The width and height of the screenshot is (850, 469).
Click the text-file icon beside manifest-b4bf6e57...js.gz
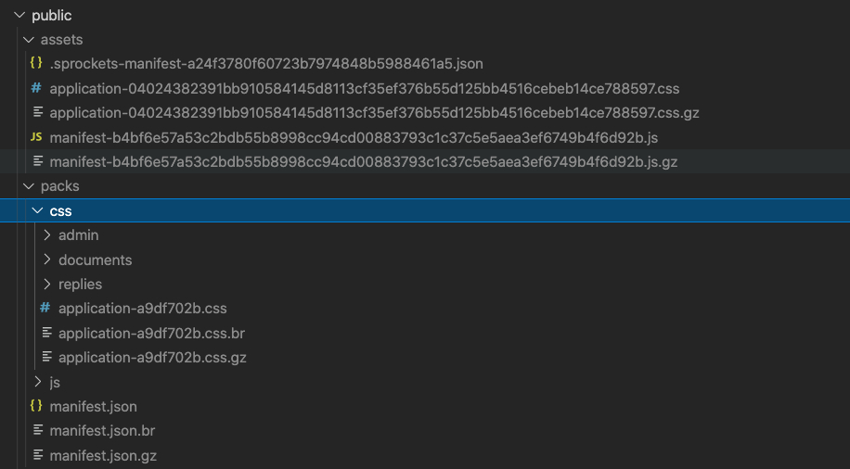[x=38, y=161]
